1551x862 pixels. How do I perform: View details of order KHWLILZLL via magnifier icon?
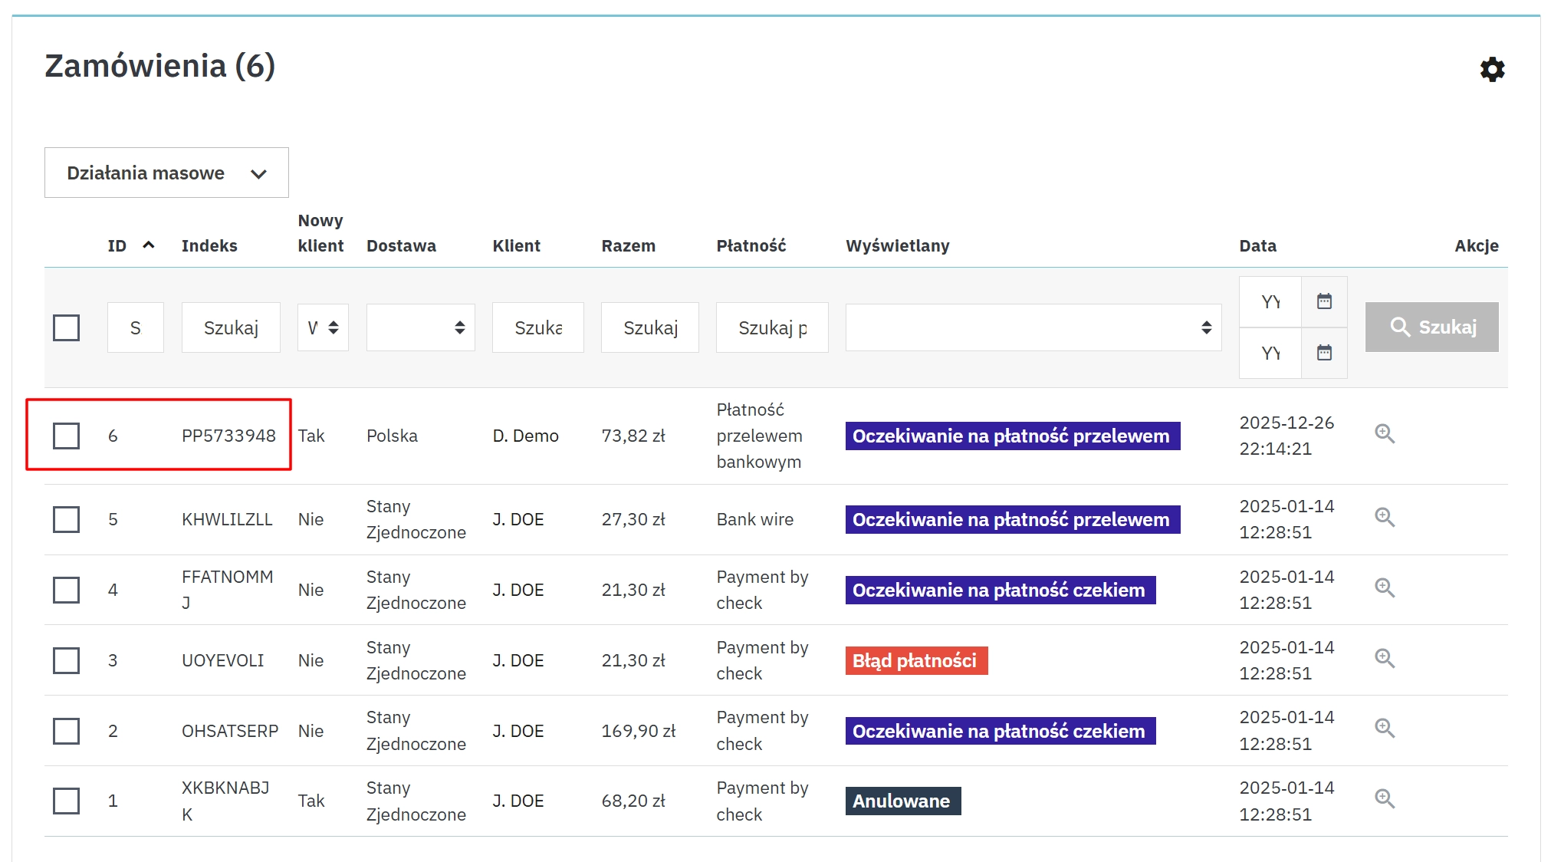pos(1385,518)
